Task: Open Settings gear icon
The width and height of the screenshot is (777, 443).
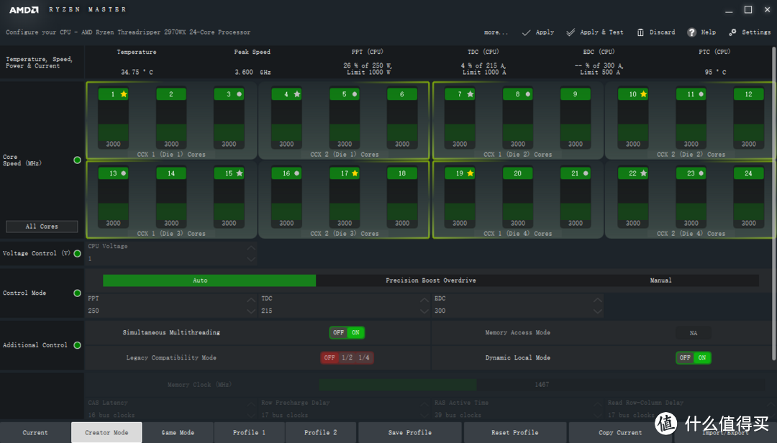Action: [x=732, y=32]
